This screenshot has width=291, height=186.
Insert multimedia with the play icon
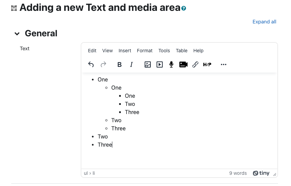160,64
